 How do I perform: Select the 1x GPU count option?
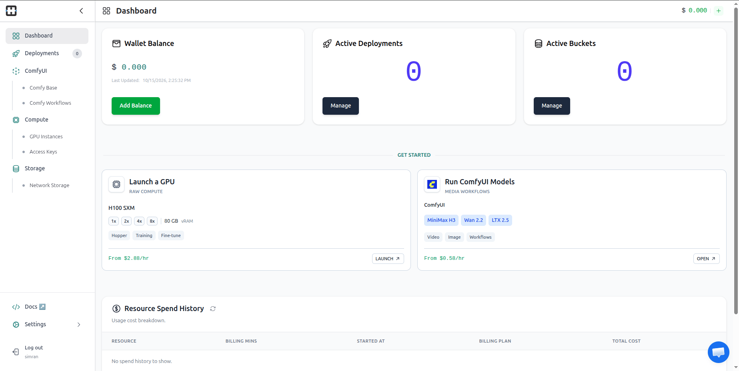pos(114,221)
